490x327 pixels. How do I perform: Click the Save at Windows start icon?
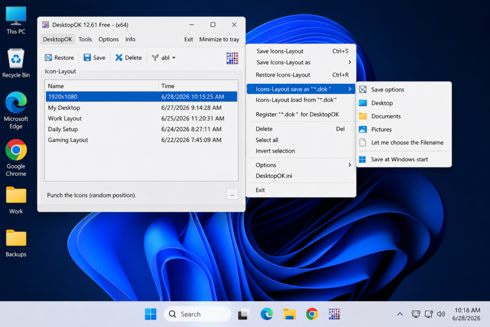363,159
